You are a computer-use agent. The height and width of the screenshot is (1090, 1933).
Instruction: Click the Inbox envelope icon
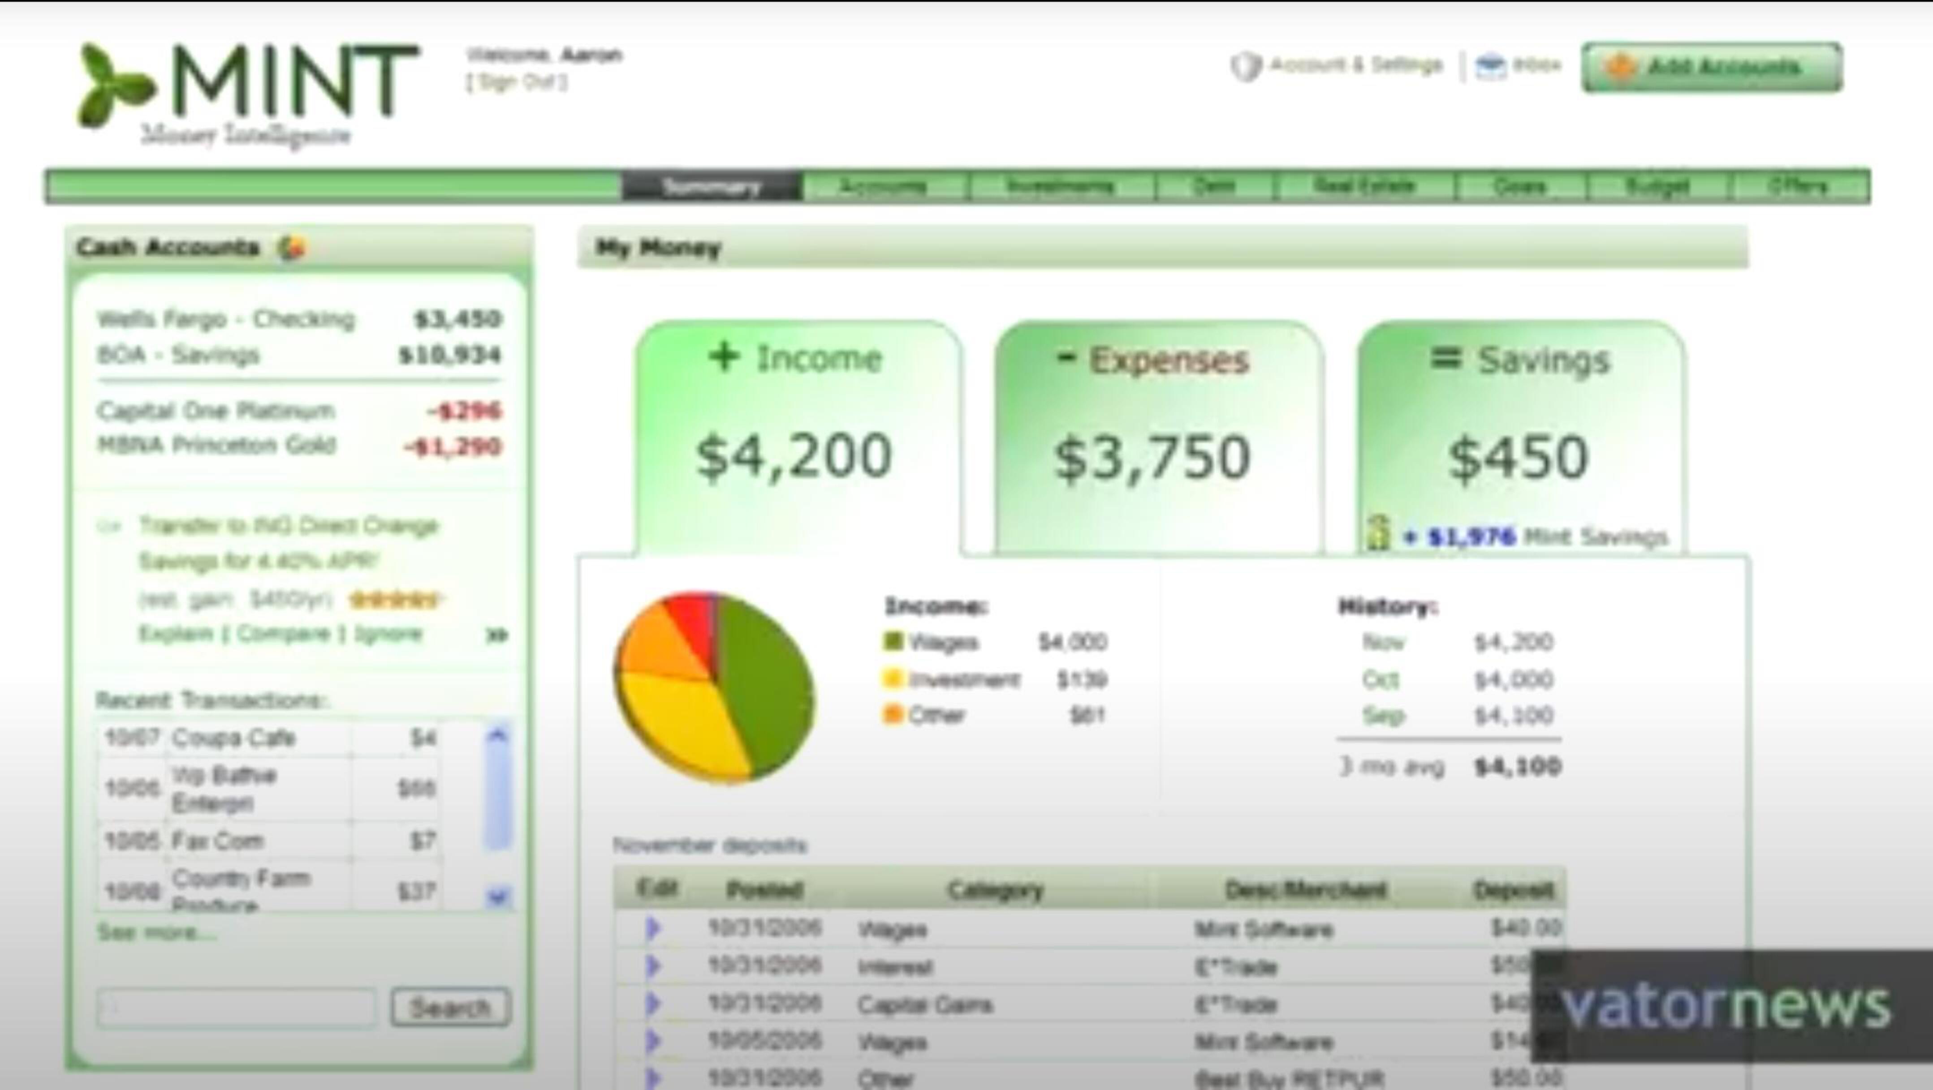pos(1490,67)
